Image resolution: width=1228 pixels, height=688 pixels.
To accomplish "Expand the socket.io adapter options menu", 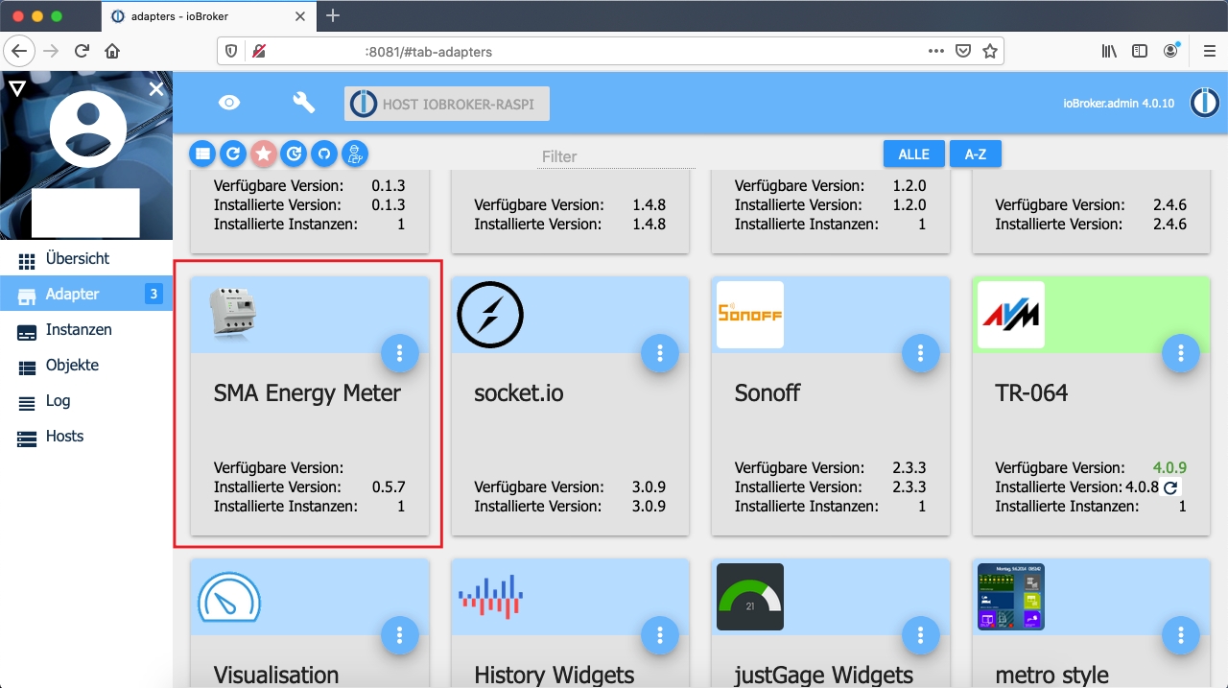I will [x=660, y=353].
